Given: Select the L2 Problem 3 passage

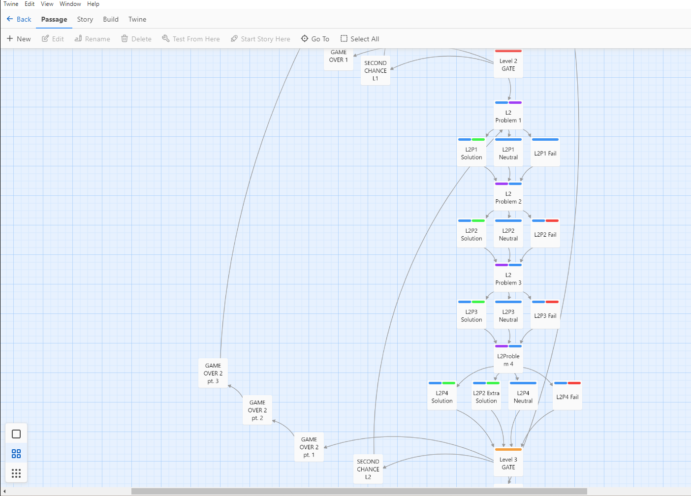Looking at the screenshot, I should tap(508, 278).
